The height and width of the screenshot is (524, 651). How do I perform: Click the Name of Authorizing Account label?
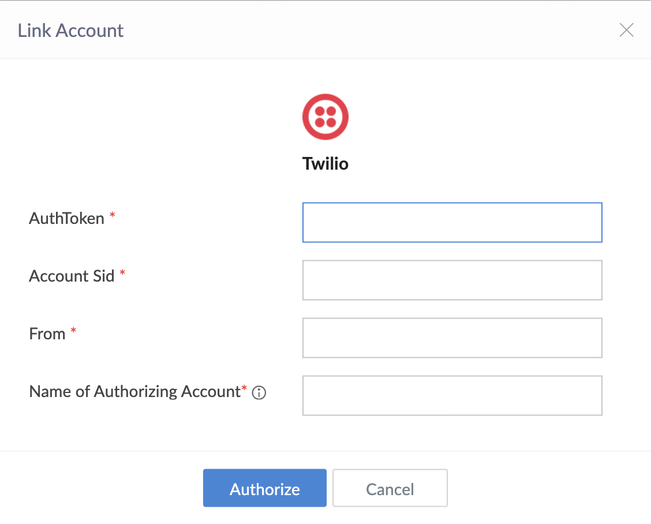point(134,391)
